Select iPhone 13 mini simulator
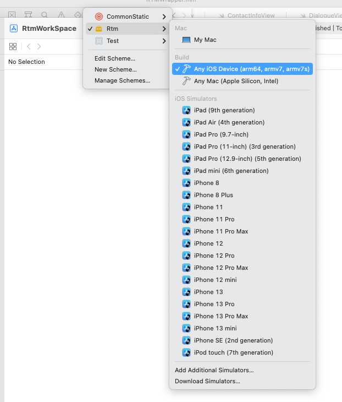This screenshot has width=342, height=402. tap(242, 328)
